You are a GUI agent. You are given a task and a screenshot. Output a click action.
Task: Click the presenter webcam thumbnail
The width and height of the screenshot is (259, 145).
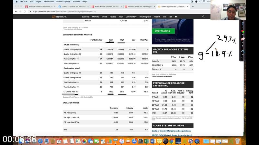[228, 10]
